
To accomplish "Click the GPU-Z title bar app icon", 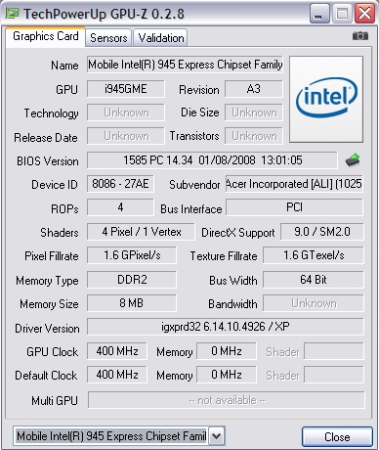I will click(x=12, y=14).
